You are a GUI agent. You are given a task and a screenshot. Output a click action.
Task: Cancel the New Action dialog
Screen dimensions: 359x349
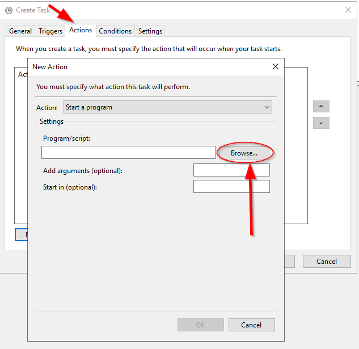[251, 325]
